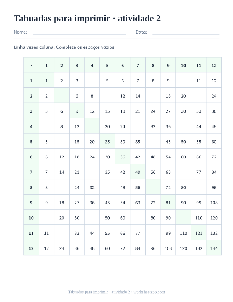Click row header 7
The image size is (233, 302).
[x=31, y=172]
